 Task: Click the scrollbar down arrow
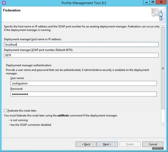(163, 124)
